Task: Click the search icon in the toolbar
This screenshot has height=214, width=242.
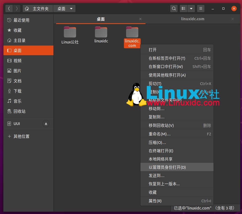Action: point(174,8)
